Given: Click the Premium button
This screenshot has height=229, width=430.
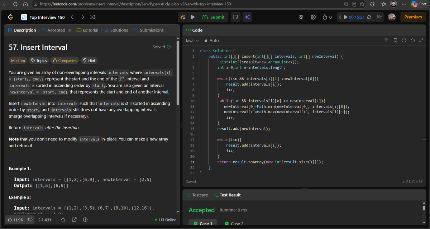Looking at the screenshot, I should [413, 17].
